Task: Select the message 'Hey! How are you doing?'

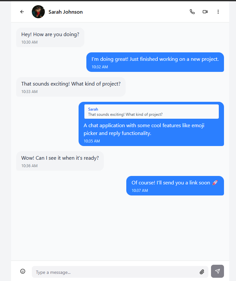Action: click(50, 34)
